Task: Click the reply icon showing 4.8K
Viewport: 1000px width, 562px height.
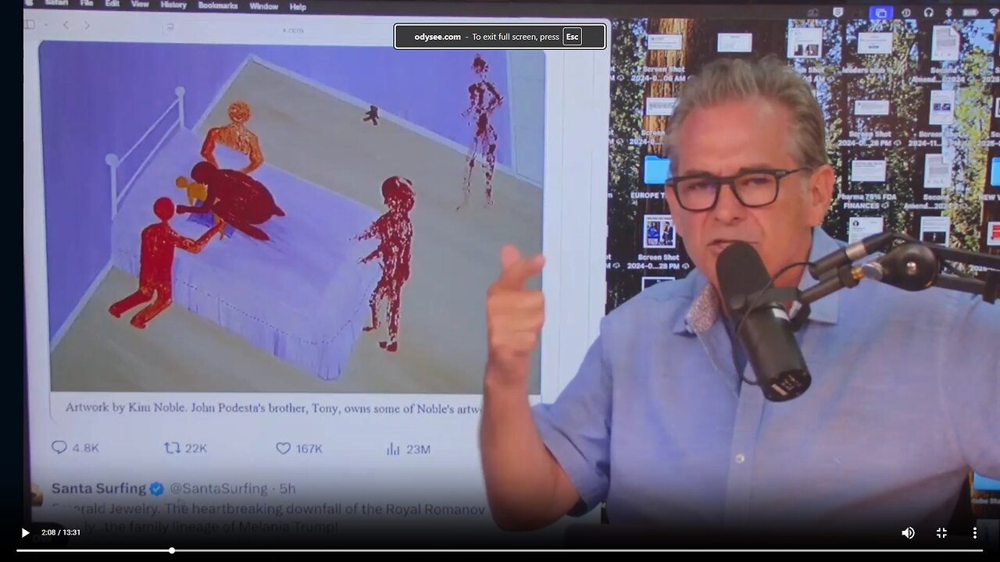Action: (x=59, y=448)
